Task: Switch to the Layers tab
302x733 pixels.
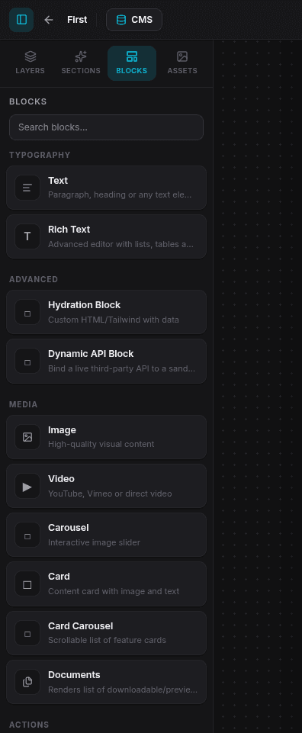Action: (x=31, y=63)
